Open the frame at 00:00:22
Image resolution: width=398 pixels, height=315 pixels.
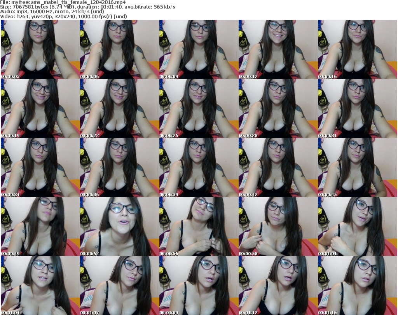point(120,108)
